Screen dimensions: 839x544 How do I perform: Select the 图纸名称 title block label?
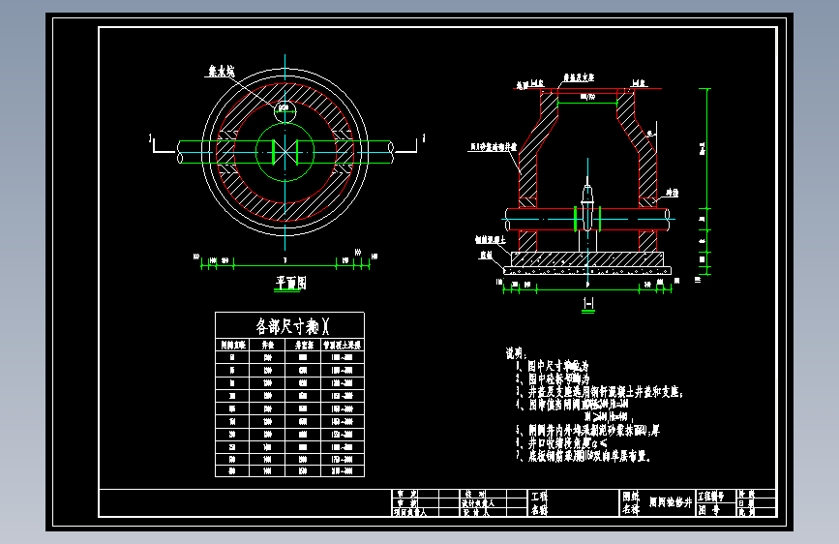[631, 502]
